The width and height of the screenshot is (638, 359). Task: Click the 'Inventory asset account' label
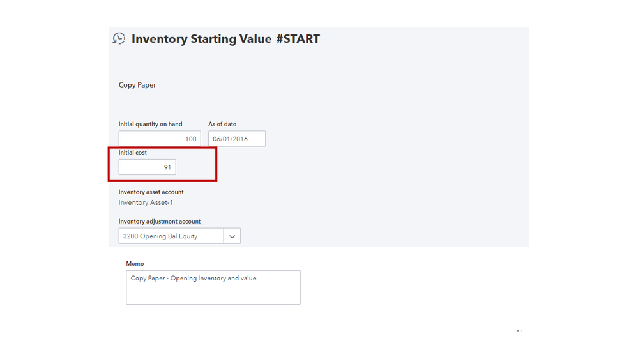click(151, 192)
